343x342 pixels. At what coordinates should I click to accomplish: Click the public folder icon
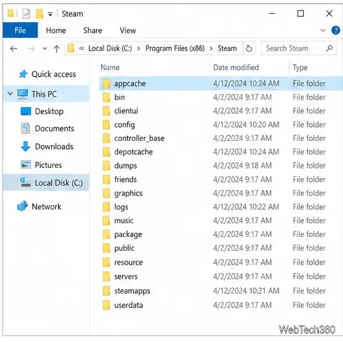coord(106,248)
